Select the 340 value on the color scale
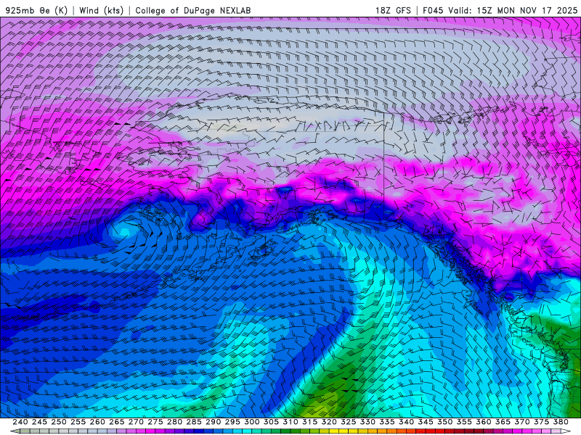581x435 pixels. [406, 422]
